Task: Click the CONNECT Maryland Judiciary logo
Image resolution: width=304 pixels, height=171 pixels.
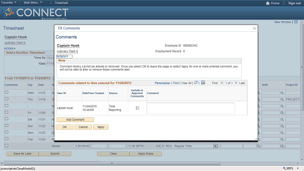Action: click(35, 13)
